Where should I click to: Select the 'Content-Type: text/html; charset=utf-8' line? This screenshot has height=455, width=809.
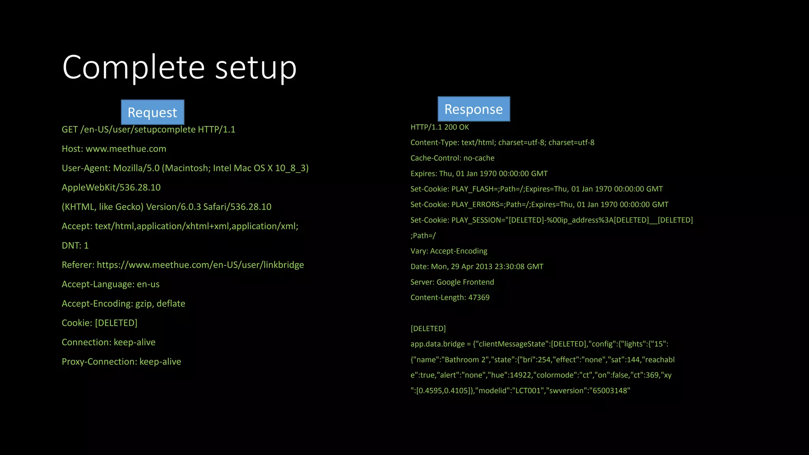point(502,143)
